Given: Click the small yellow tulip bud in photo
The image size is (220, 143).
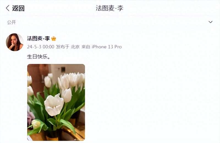Looking at the screenshot, I should click(36, 124).
